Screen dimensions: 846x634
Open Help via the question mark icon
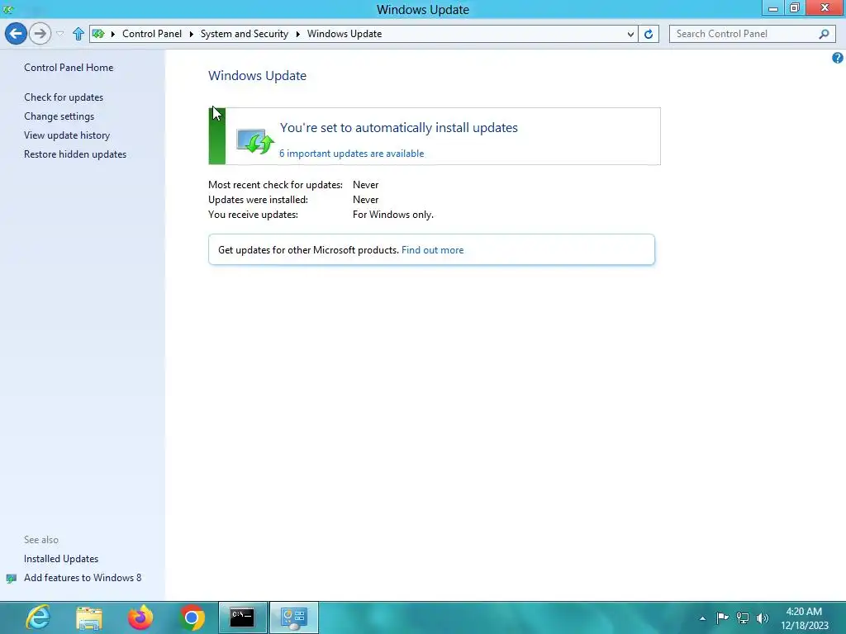coord(838,58)
